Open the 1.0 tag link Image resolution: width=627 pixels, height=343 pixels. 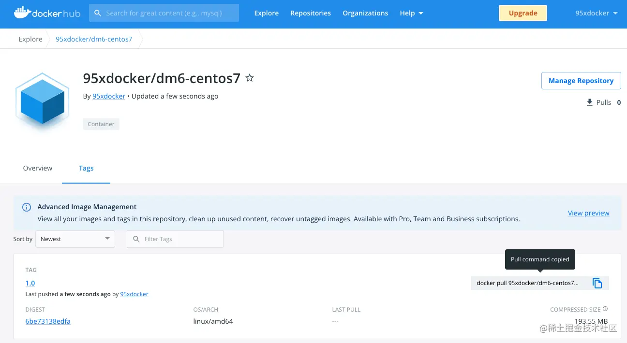pos(30,283)
